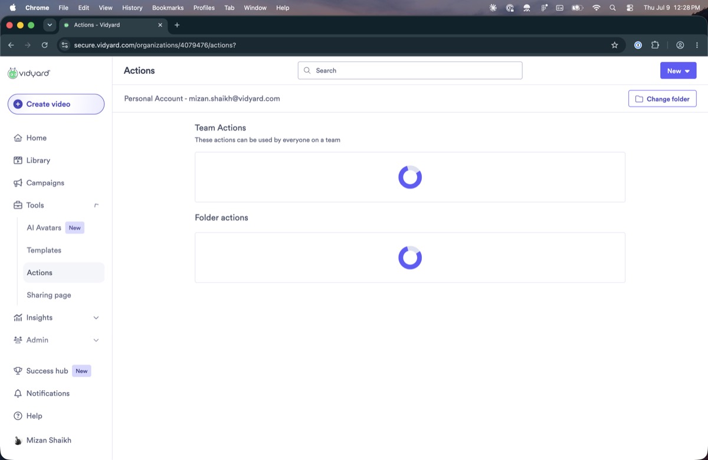The image size is (708, 460).
Task: Click the Success hub trophy icon
Action: point(18,371)
